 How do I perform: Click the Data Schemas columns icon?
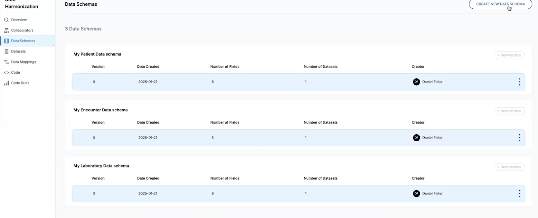coord(6,41)
